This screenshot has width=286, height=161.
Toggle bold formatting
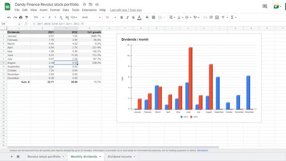click(122, 17)
